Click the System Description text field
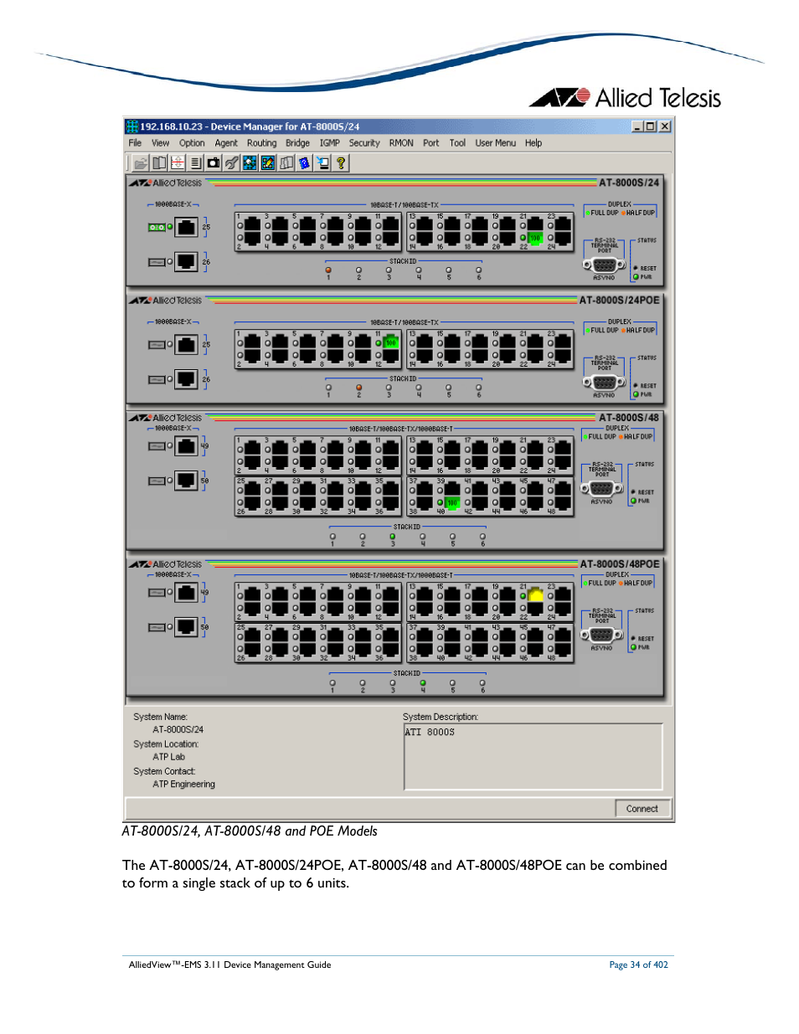The height and width of the screenshot is (1034, 799). click(534, 757)
